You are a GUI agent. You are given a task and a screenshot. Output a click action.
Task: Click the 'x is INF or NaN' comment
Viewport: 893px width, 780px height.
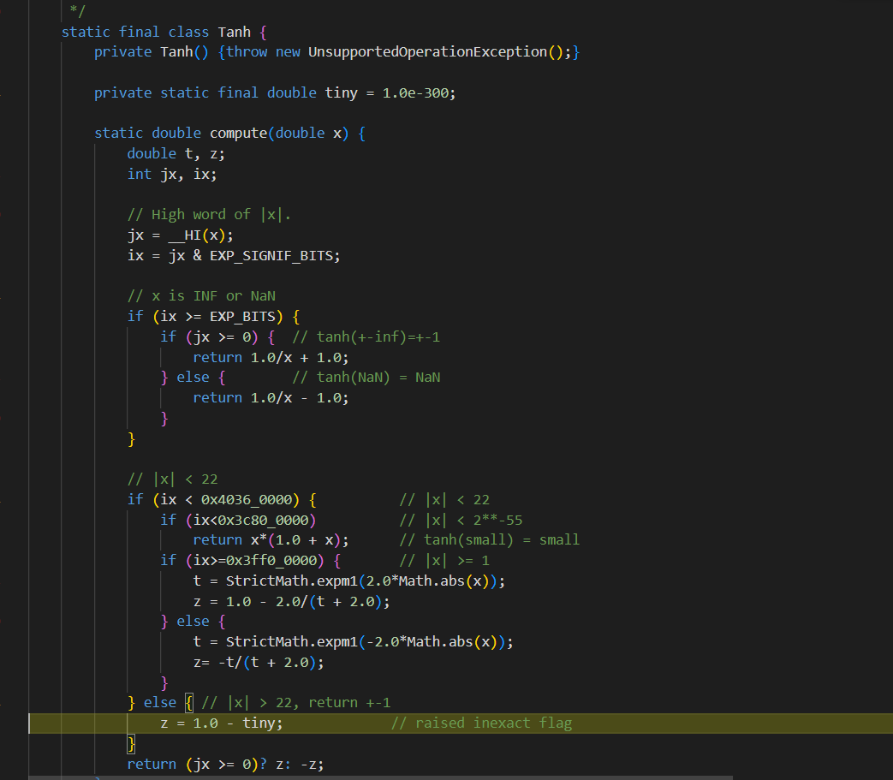pos(201,296)
